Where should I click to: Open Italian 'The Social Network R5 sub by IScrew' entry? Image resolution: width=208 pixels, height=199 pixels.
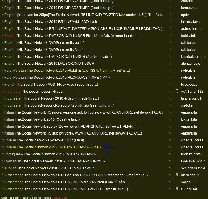pos(73,133)
